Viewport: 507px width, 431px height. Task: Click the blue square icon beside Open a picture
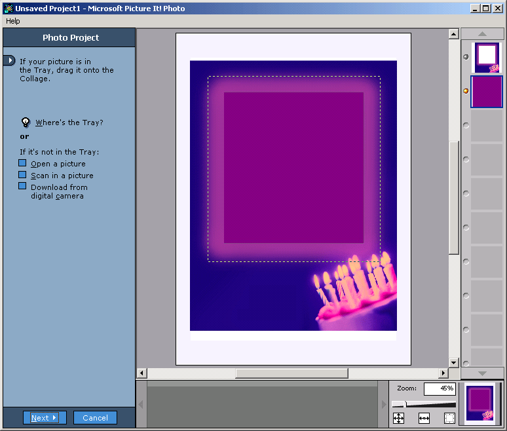click(23, 163)
